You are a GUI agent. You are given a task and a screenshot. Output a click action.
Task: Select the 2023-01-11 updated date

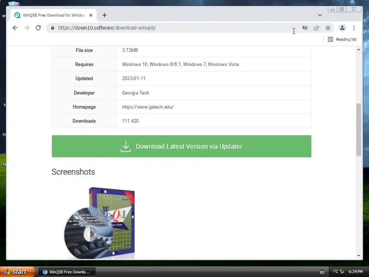134,78
